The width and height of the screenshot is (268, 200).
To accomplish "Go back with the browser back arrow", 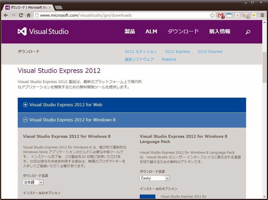I will pos(6,15).
